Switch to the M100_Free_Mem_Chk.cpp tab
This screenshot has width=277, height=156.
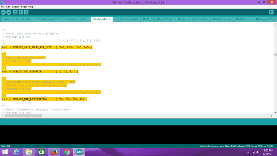[x=158, y=19]
